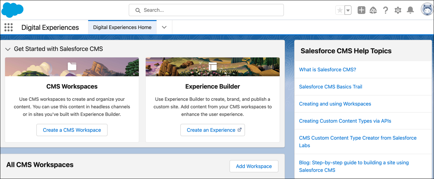Click the favorites star icon
Viewport: 434px width, 179px height.
[x=340, y=10]
